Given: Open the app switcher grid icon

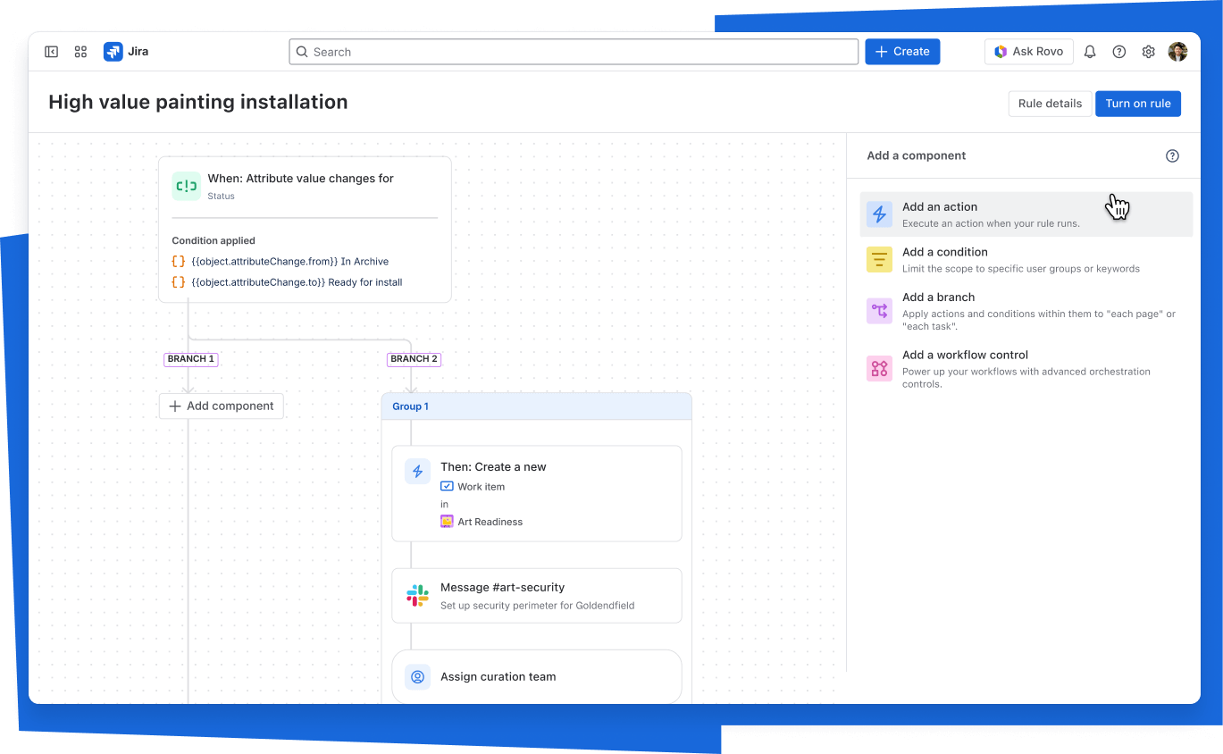Looking at the screenshot, I should (x=80, y=52).
